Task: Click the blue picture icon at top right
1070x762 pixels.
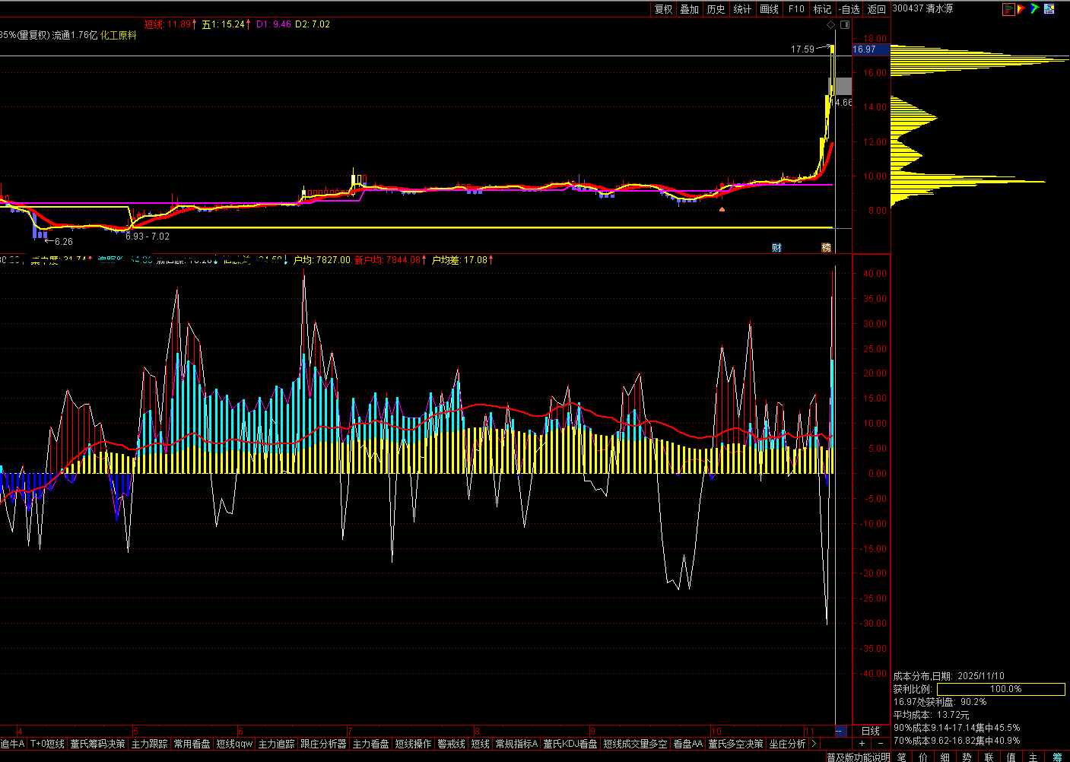Action: click(1049, 9)
